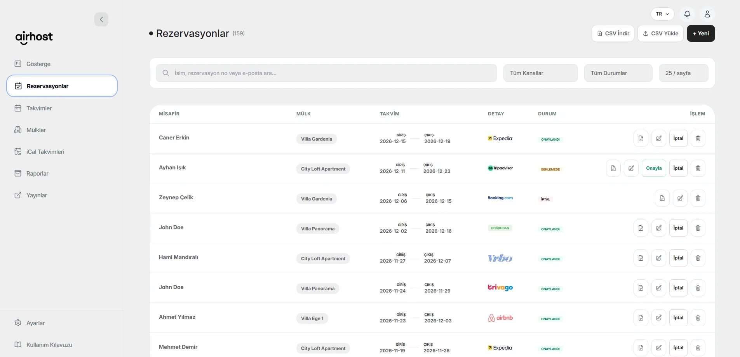The width and height of the screenshot is (740, 357).
Task: Open Yayınlar in the sidebar
Action: [62, 195]
